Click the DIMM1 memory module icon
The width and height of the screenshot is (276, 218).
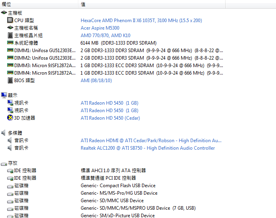[x=10, y=50]
